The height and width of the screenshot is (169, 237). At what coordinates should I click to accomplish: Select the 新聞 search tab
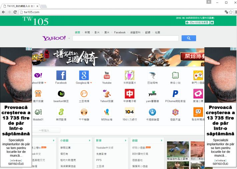click(87, 33)
